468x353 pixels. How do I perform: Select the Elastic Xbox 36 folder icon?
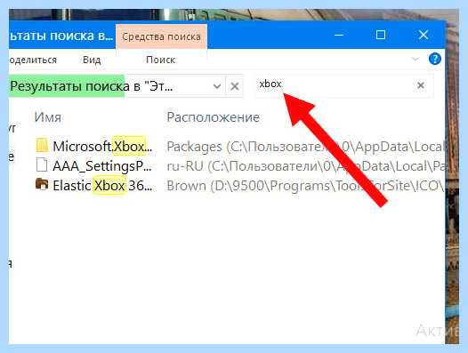42,184
